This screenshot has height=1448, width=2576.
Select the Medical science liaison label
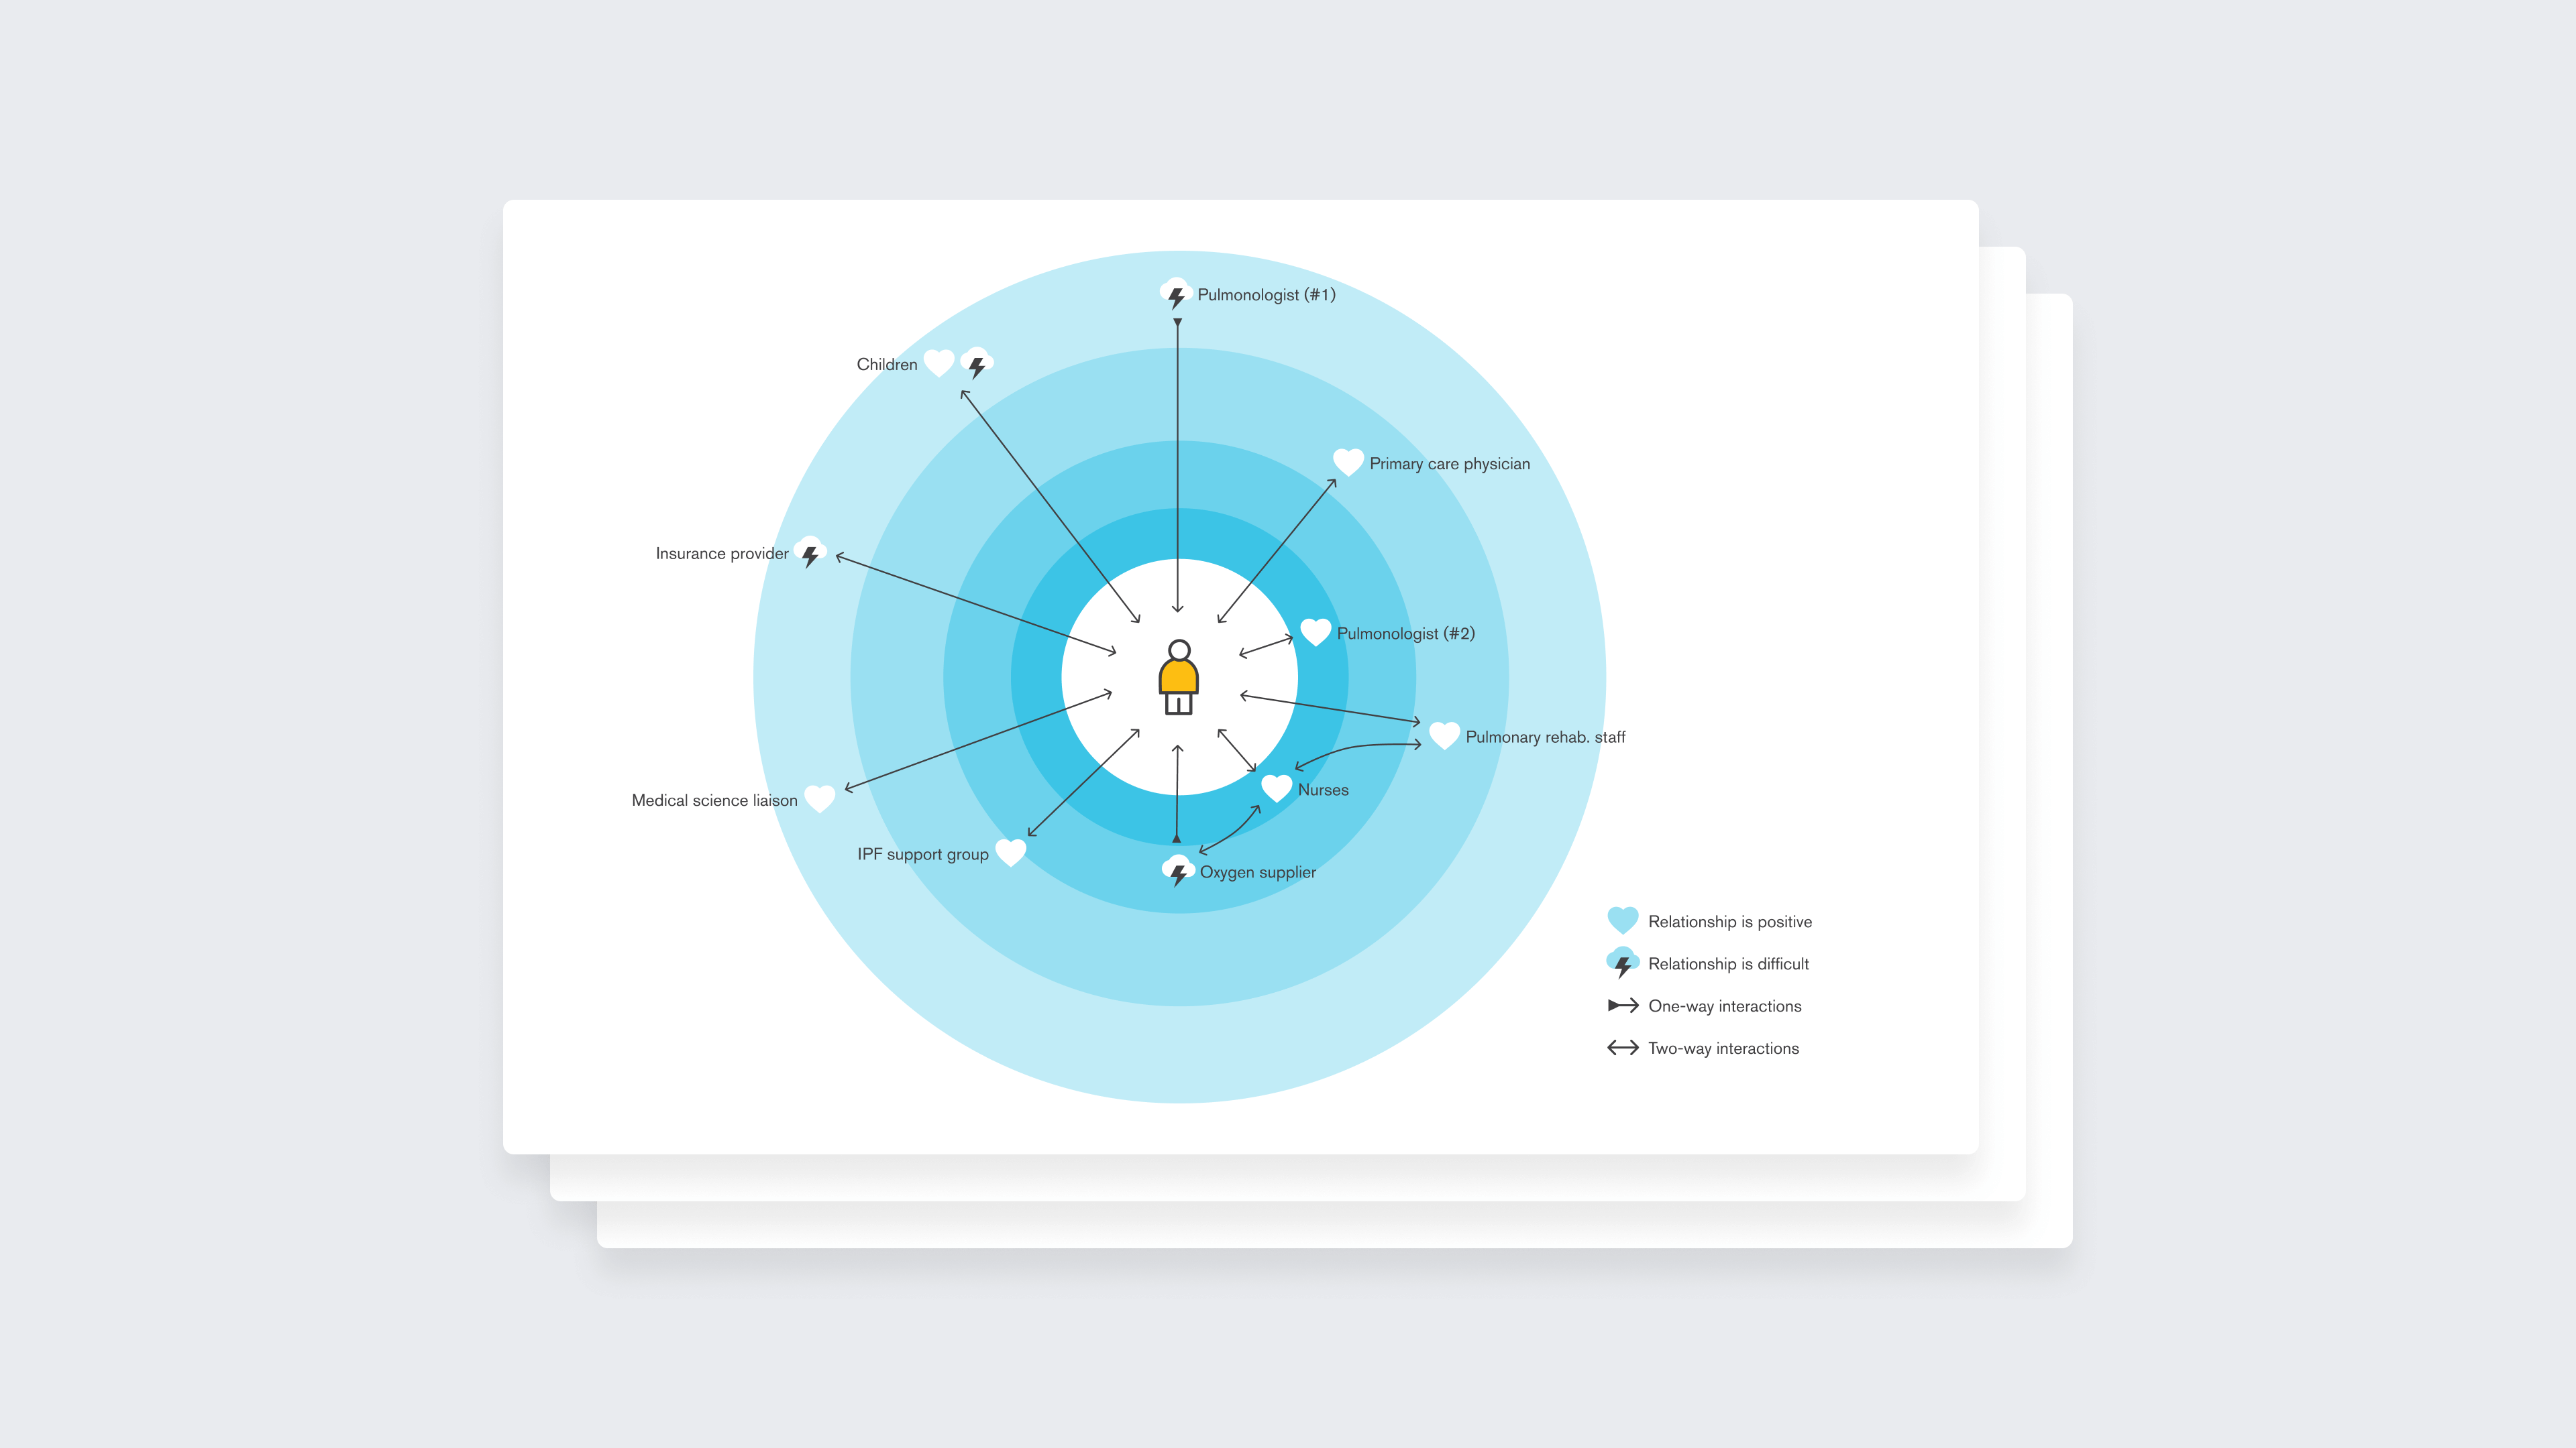click(x=715, y=800)
